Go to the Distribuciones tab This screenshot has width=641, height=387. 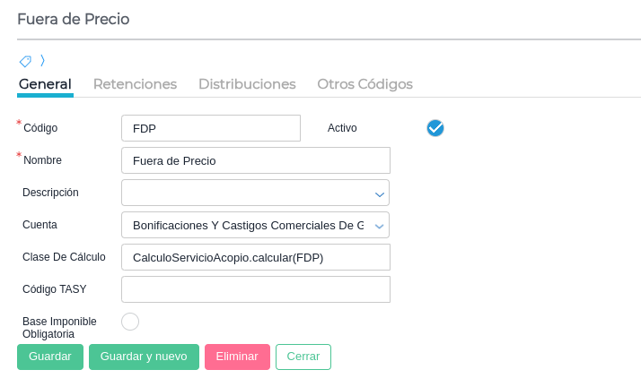point(247,84)
